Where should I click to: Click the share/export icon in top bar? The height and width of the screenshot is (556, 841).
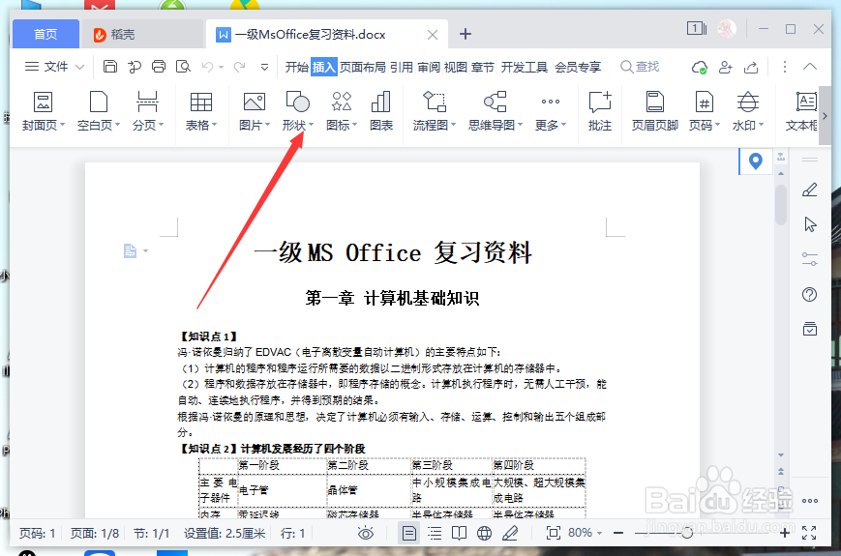(751, 67)
